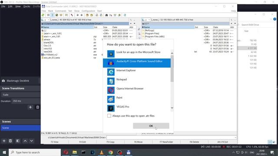
Task: Click the VEGAS icon on the taskbar
Action: click(93, 152)
